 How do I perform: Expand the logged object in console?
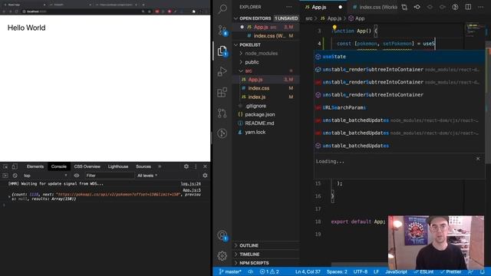(x=9, y=196)
